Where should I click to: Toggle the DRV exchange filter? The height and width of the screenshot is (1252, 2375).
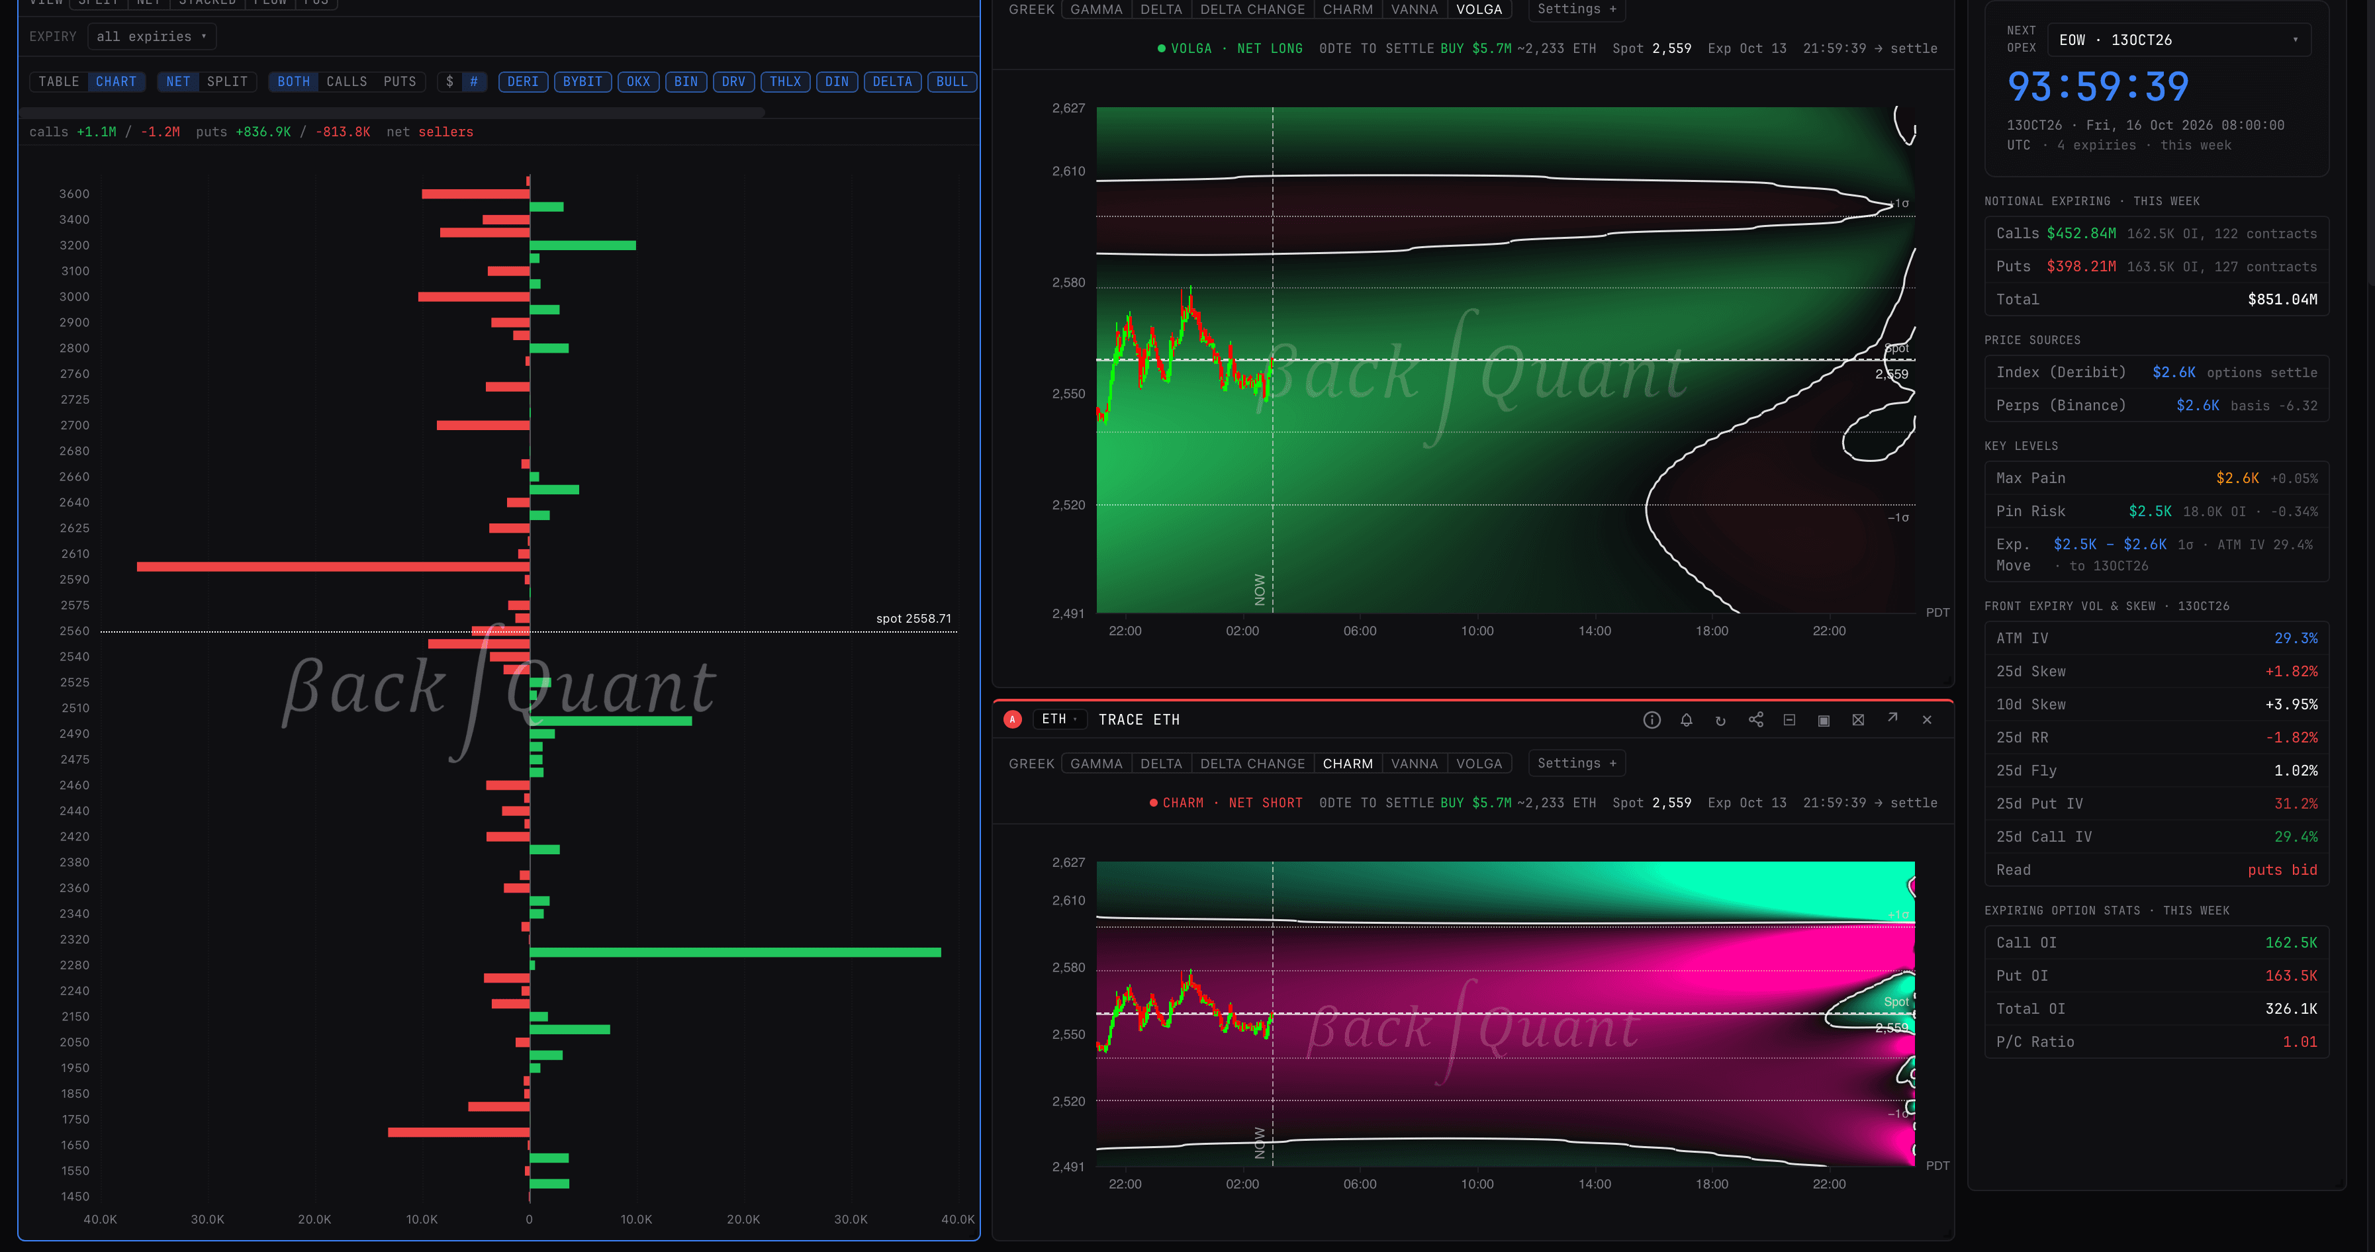tap(734, 82)
